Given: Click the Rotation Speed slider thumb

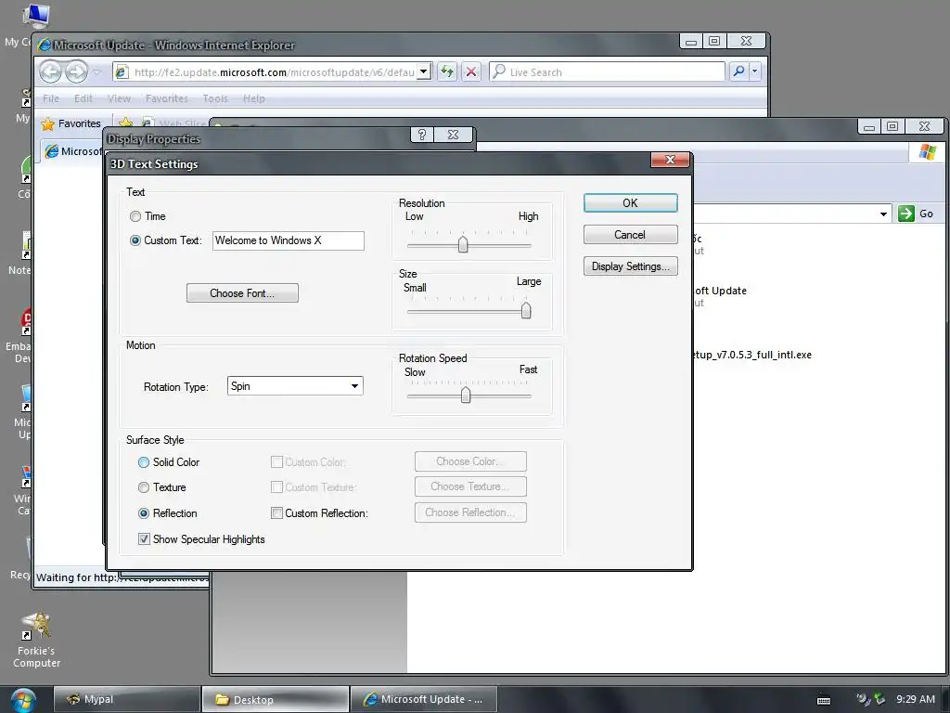Looking at the screenshot, I should (x=466, y=395).
